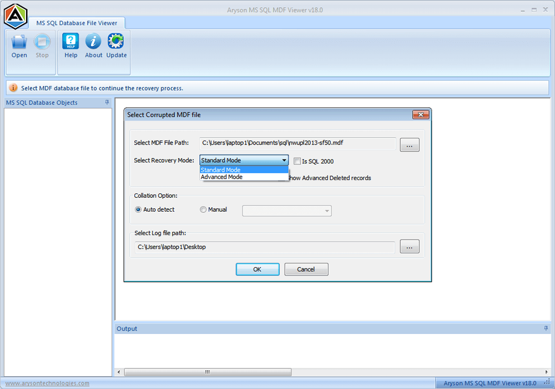Click the log file path field
555x389 pixels.
[x=265, y=247]
